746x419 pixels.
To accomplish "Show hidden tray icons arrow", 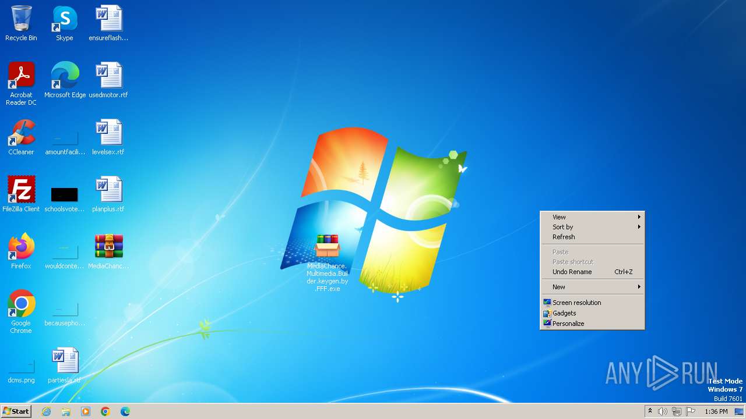I will coord(650,411).
